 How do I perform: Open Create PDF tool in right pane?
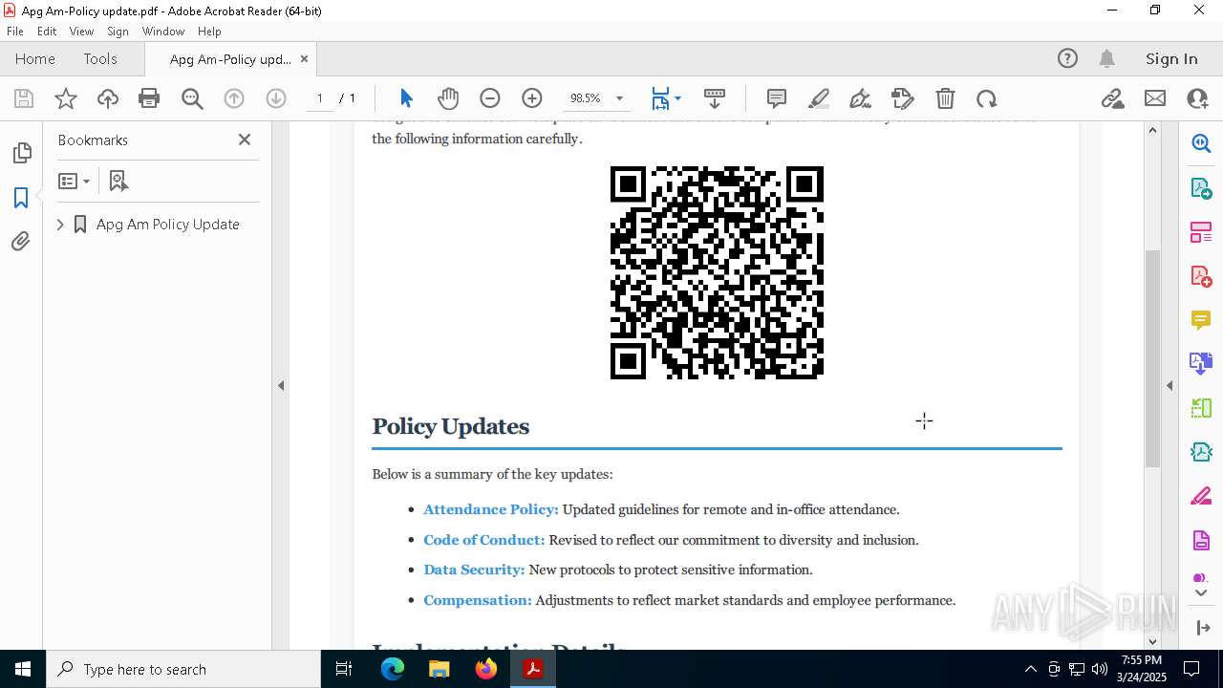point(1201,276)
